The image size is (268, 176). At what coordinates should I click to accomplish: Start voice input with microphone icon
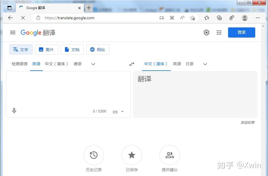pyautogui.click(x=14, y=111)
